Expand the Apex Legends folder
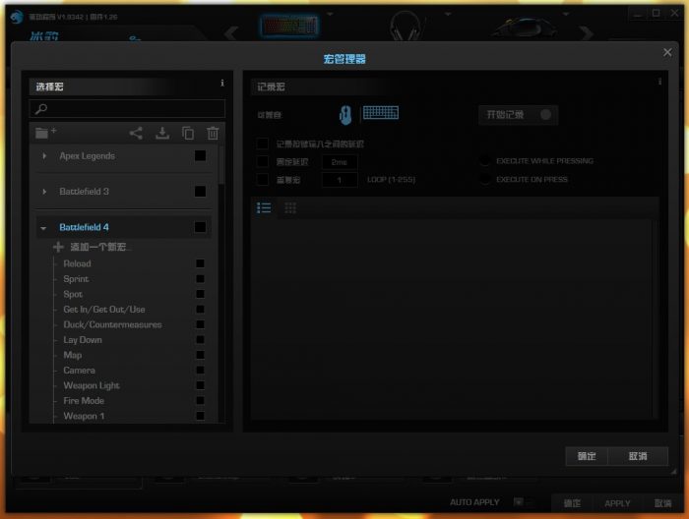This screenshot has width=689, height=519. (44, 156)
